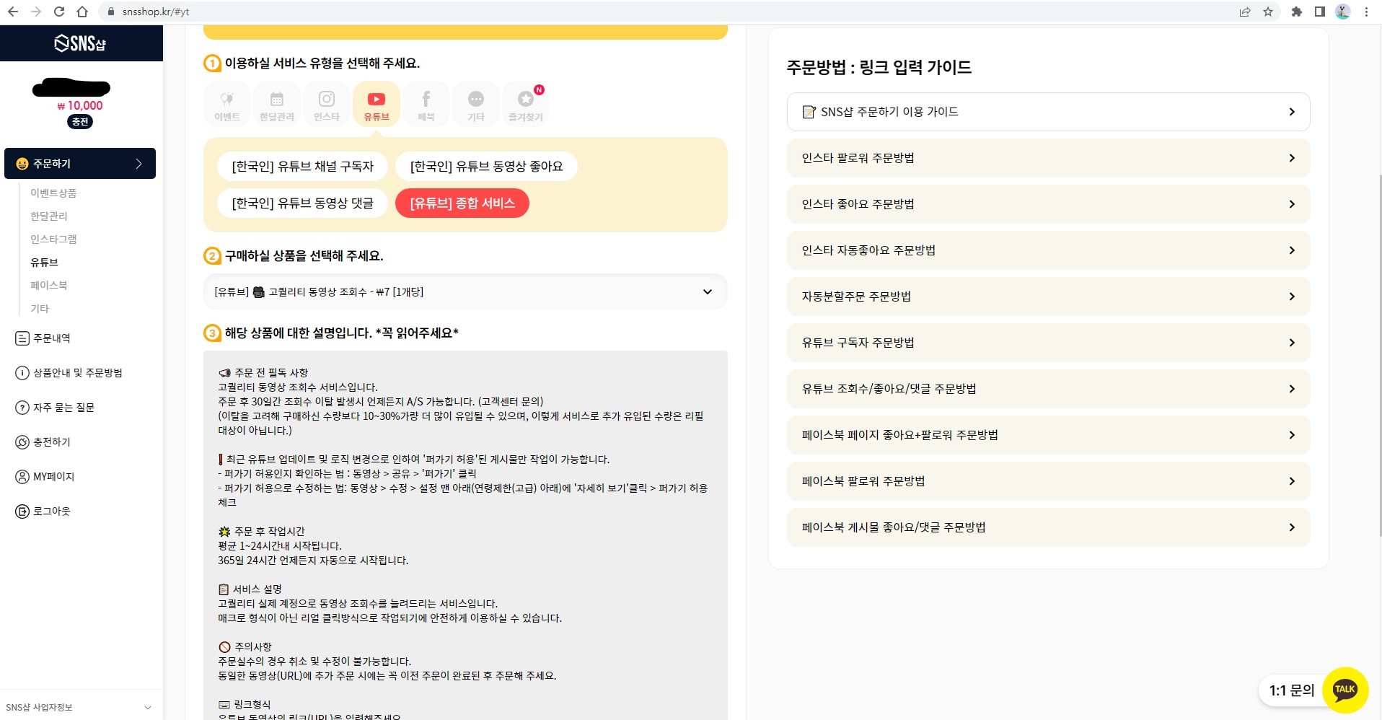Choose [한국인] 유튜브 동영상 댓글 option

pos(303,203)
